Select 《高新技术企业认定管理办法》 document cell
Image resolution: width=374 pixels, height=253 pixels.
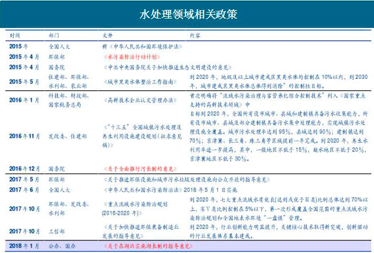pyautogui.click(x=140, y=100)
